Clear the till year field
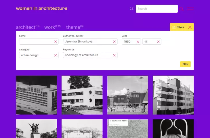 158,42
